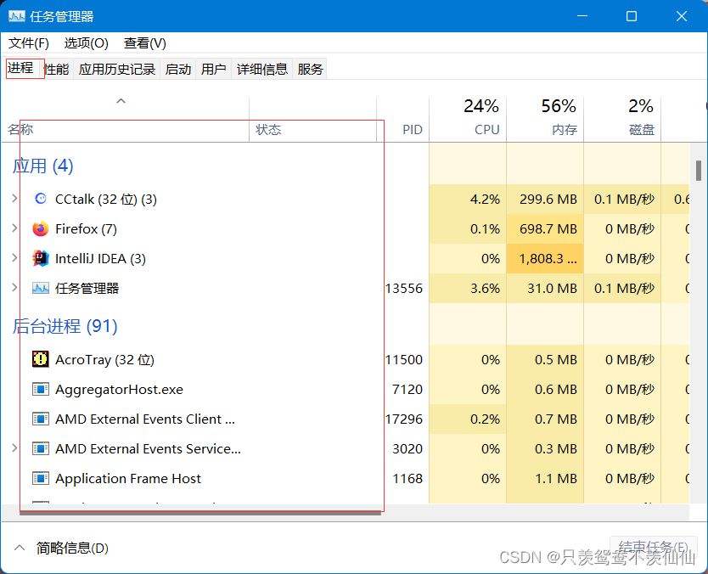Expand the IntelliJ IDEA process group
This screenshot has width=708, height=574.
pyautogui.click(x=14, y=258)
